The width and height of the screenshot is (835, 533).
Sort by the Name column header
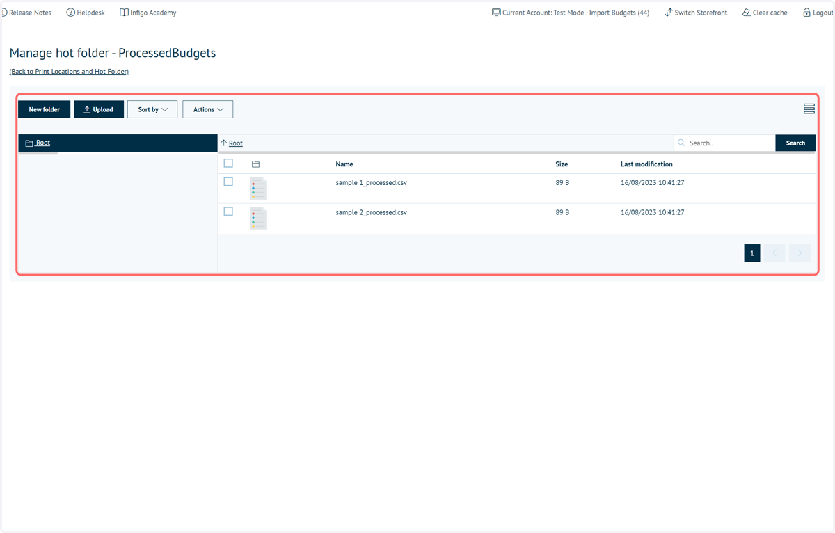344,164
